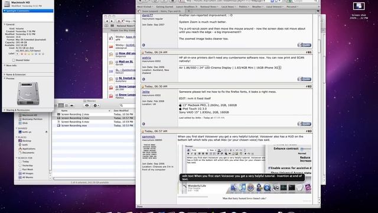Image resolution: width=378 pixels, height=213 pixels.
Task: Collapse the SEARCH FOR group in Finder sidebar
Action: click(17, 158)
